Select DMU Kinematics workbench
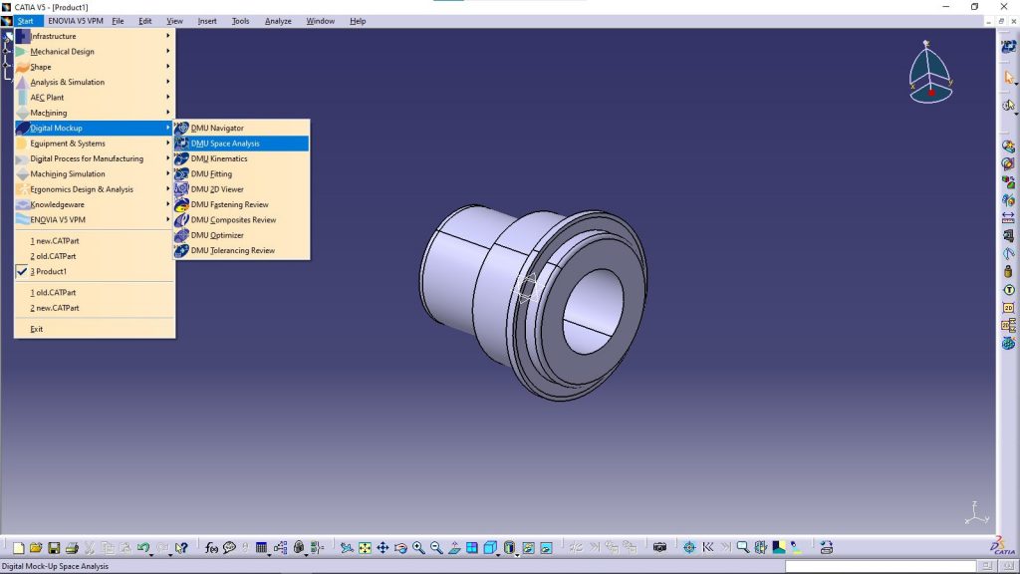 [x=241, y=158]
